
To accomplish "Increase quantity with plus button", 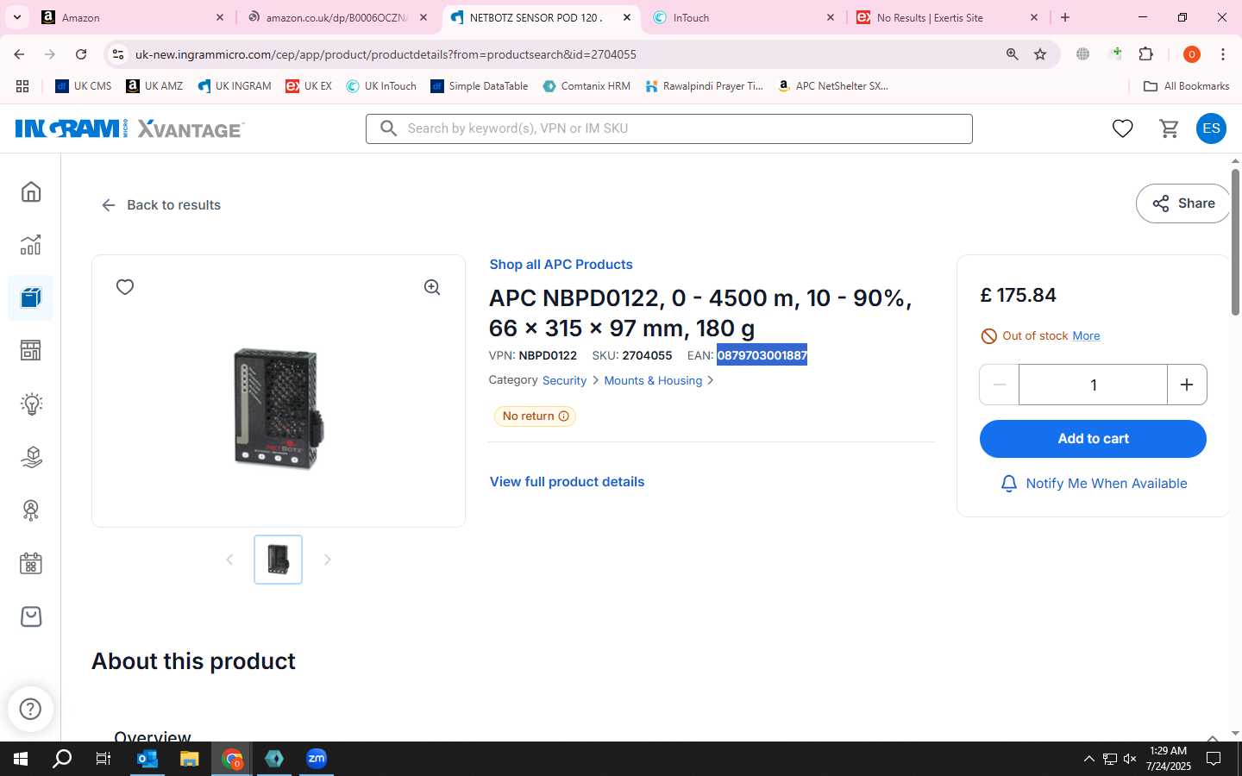I will 1187,385.
